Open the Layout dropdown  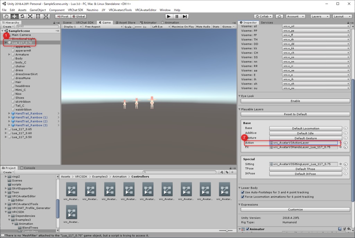tap(342, 17)
